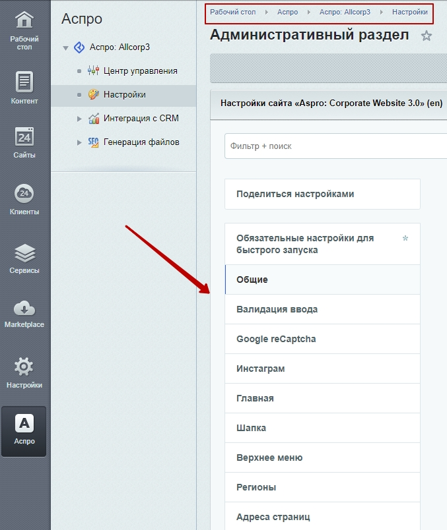Image resolution: width=447 pixels, height=530 pixels.
Task: Click the Аспро: Allcorp3 logo icon
Action: pos(79,47)
